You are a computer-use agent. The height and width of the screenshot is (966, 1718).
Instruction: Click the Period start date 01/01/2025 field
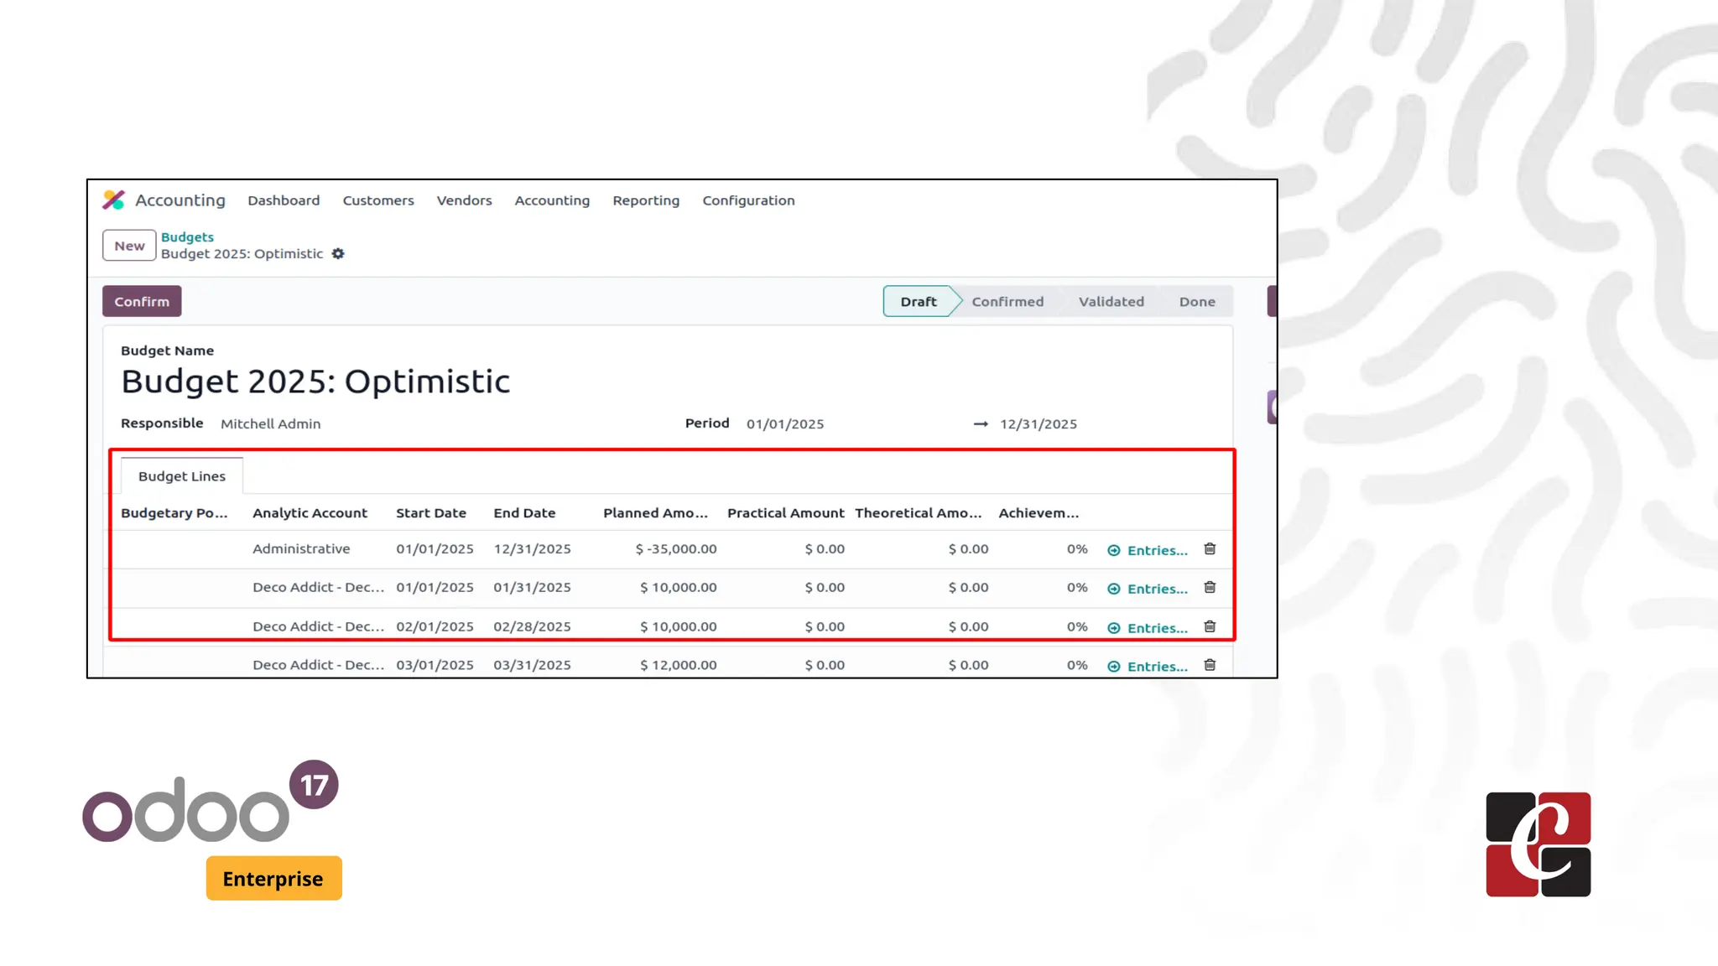(x=785, y=424)
